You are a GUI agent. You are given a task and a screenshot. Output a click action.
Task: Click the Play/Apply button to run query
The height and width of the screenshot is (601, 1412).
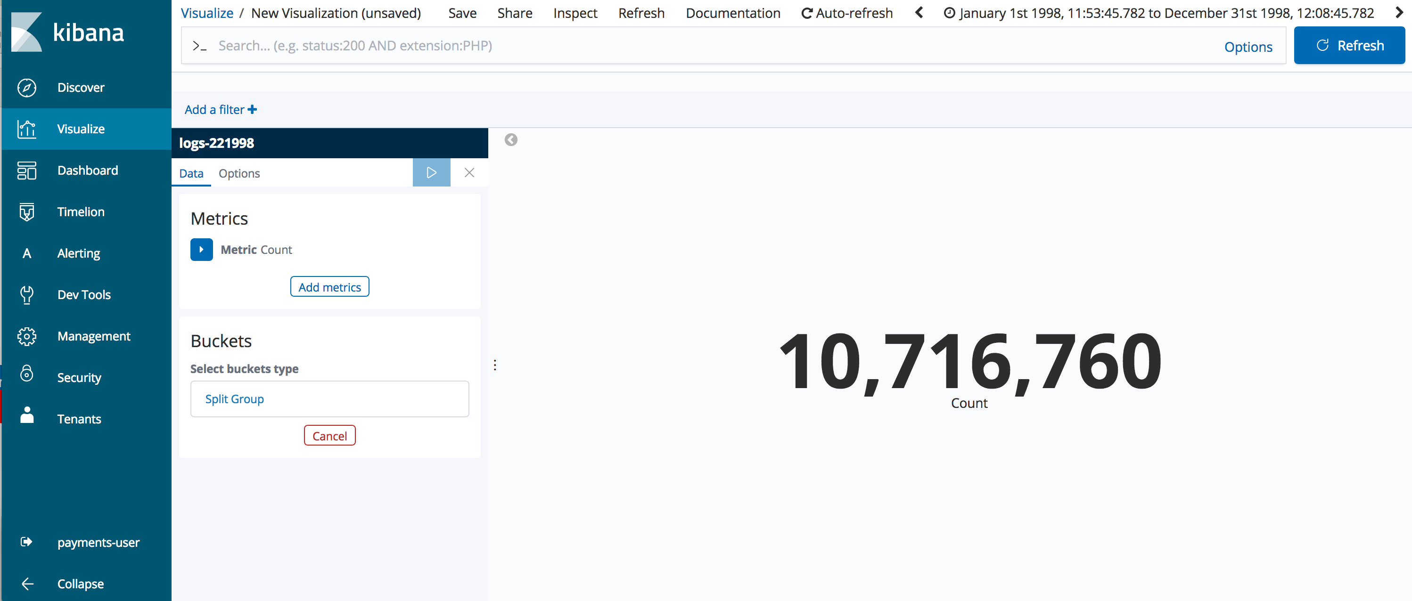pyautogui.click(x=430, y=173)
